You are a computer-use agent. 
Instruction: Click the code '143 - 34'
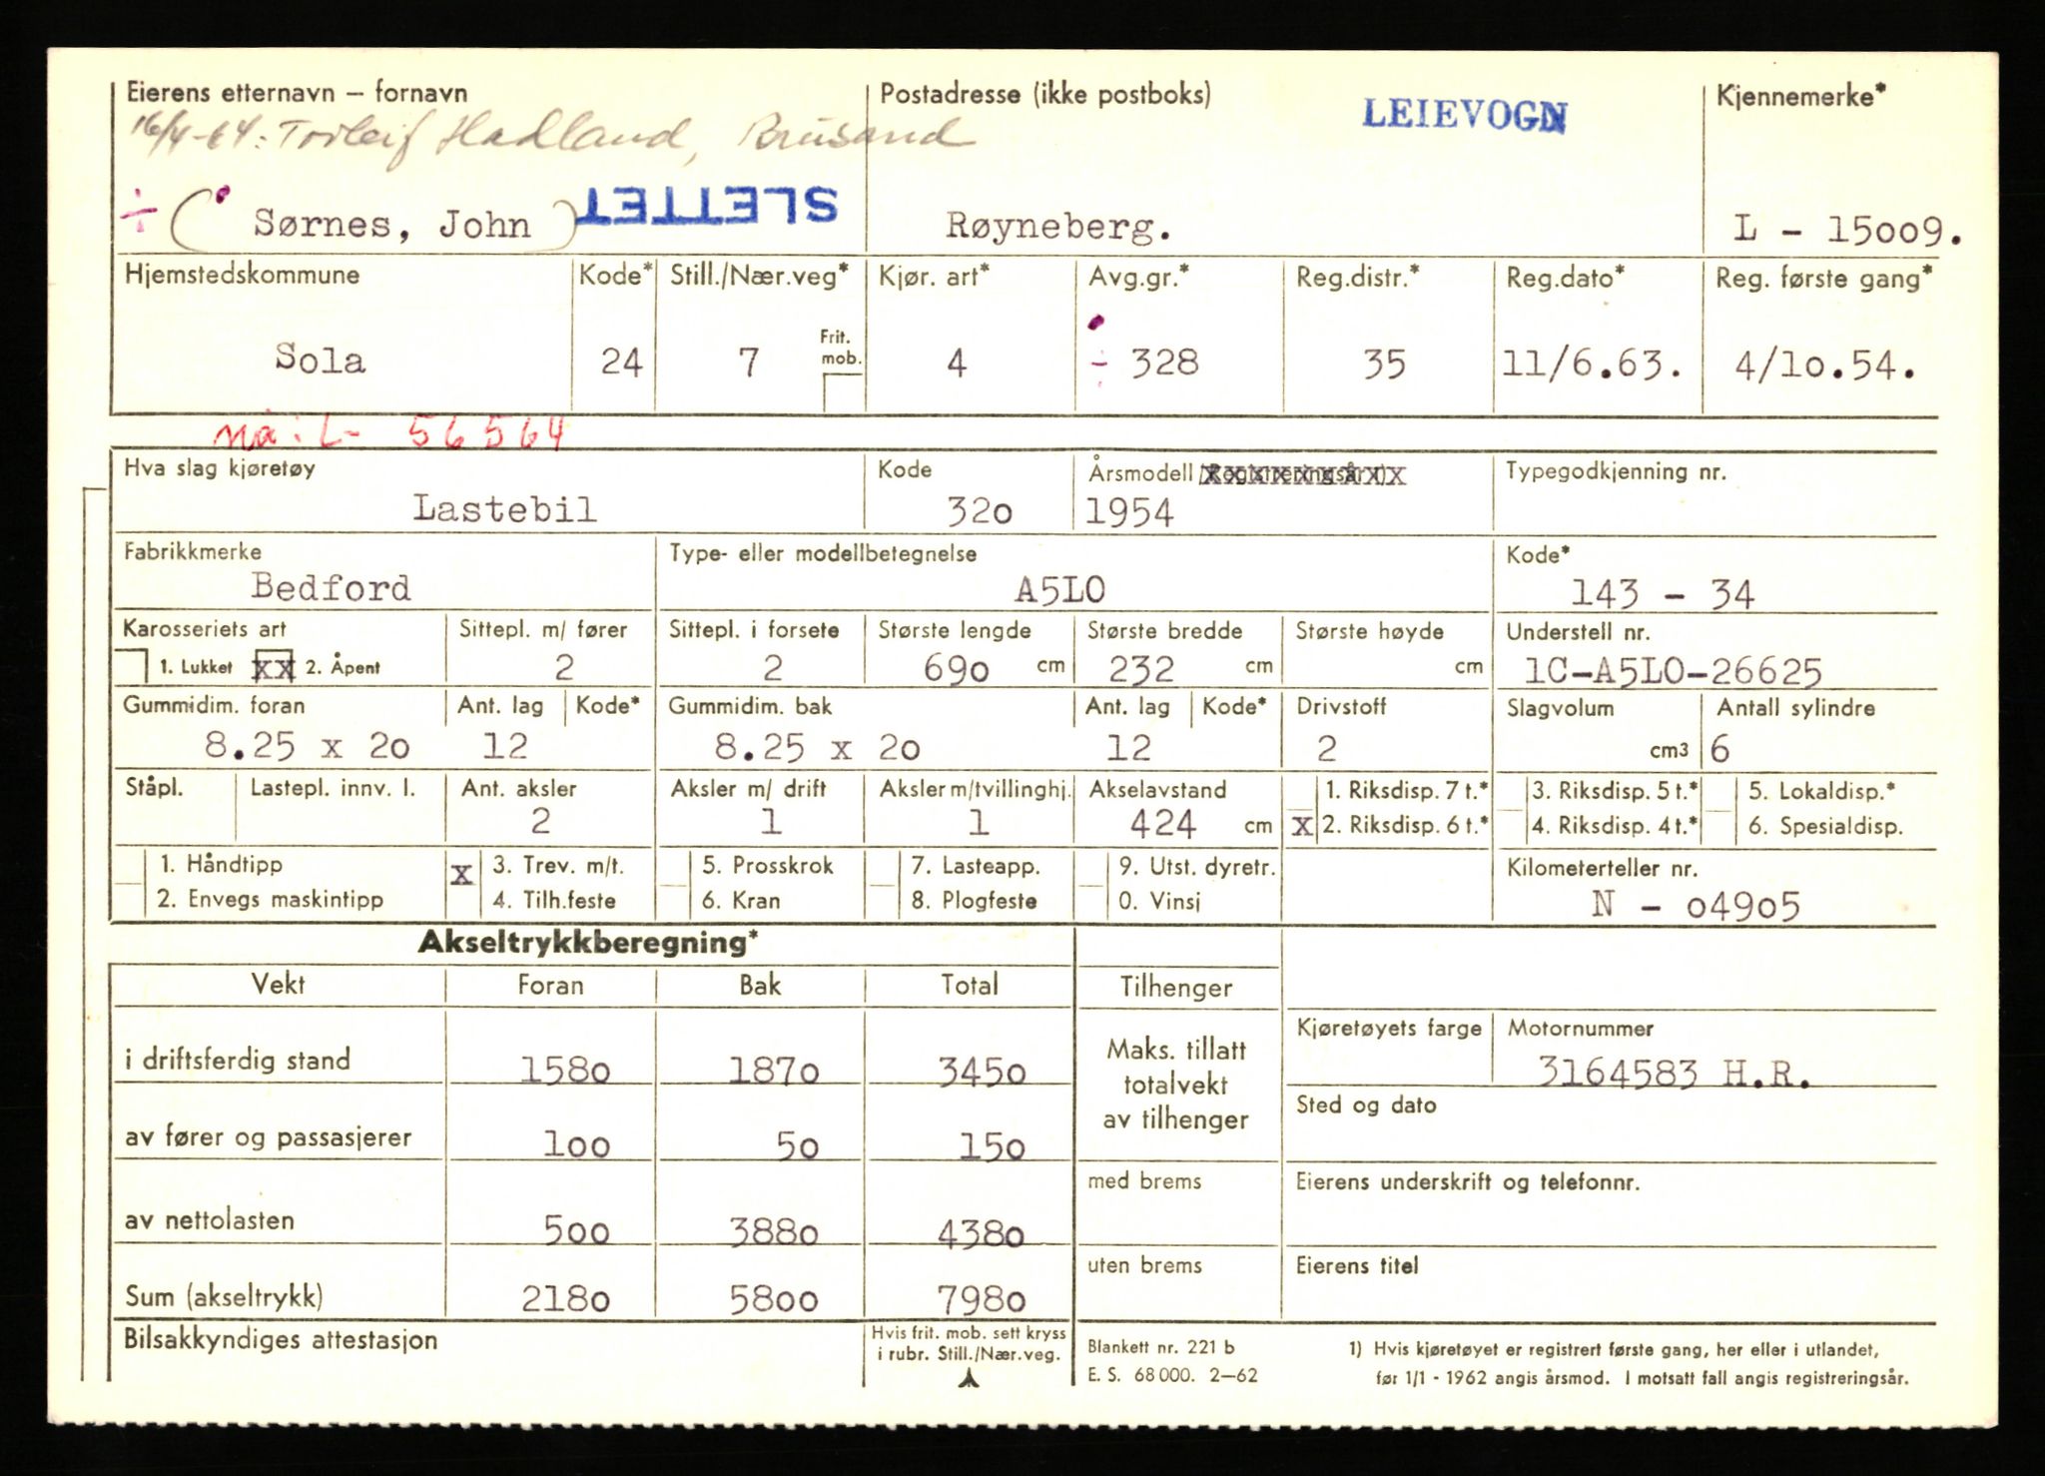pyautogui.click(x=1663, y=594)
